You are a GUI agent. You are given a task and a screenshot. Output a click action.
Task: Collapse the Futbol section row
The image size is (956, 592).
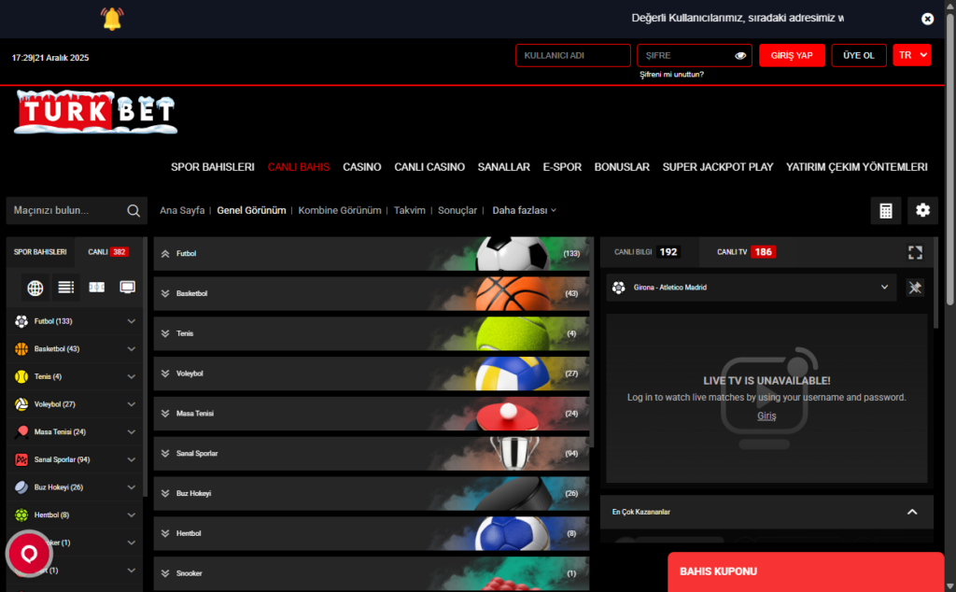(x=166, y=253)
